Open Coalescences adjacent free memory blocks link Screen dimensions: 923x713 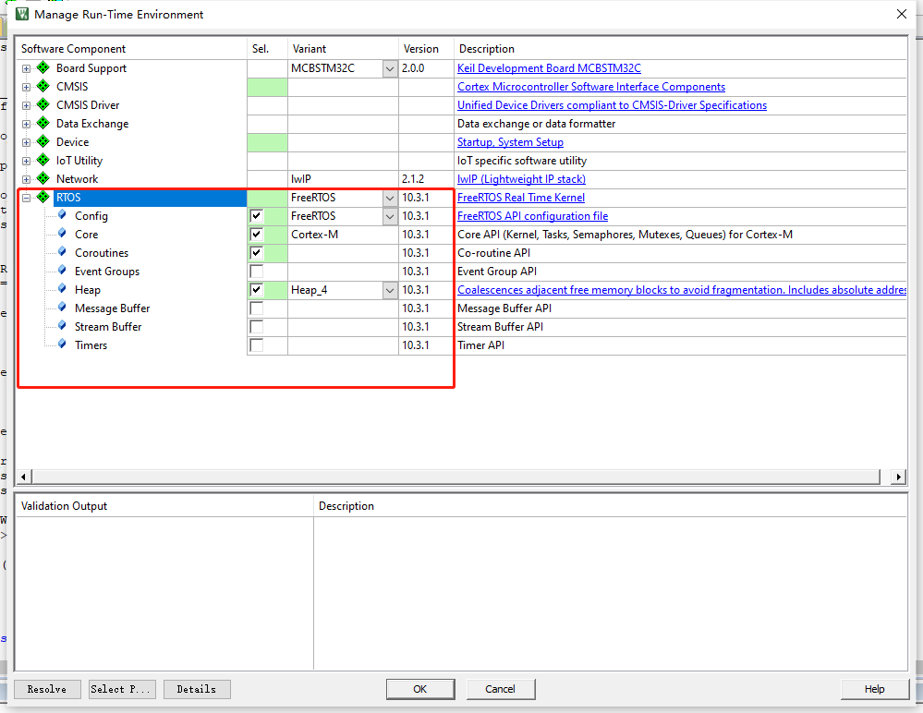(682, 289)
